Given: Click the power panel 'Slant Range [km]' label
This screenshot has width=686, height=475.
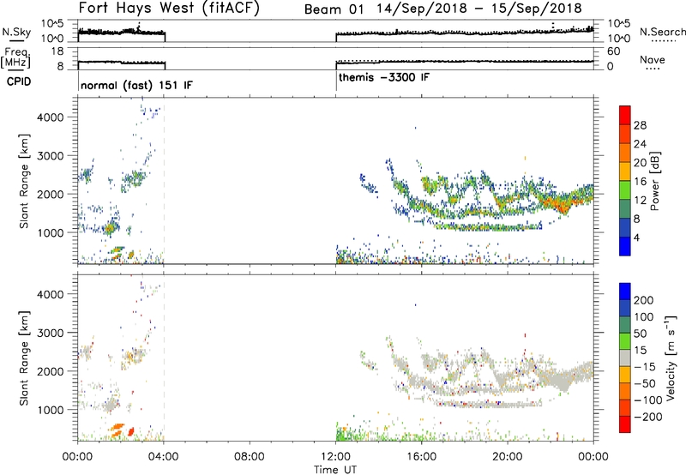Looking at the screenshot, I should pyautogui.click(x=24, y=182).
